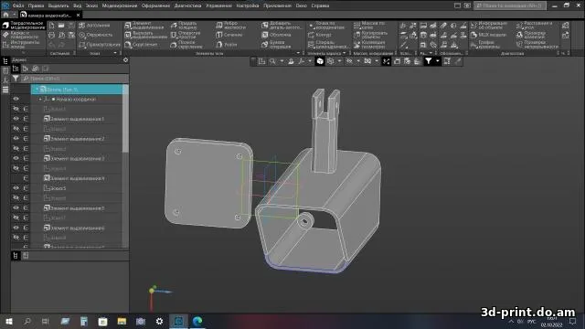Open dropdown arrow next to home icon
585x329 pixels.
pos(14,15)
